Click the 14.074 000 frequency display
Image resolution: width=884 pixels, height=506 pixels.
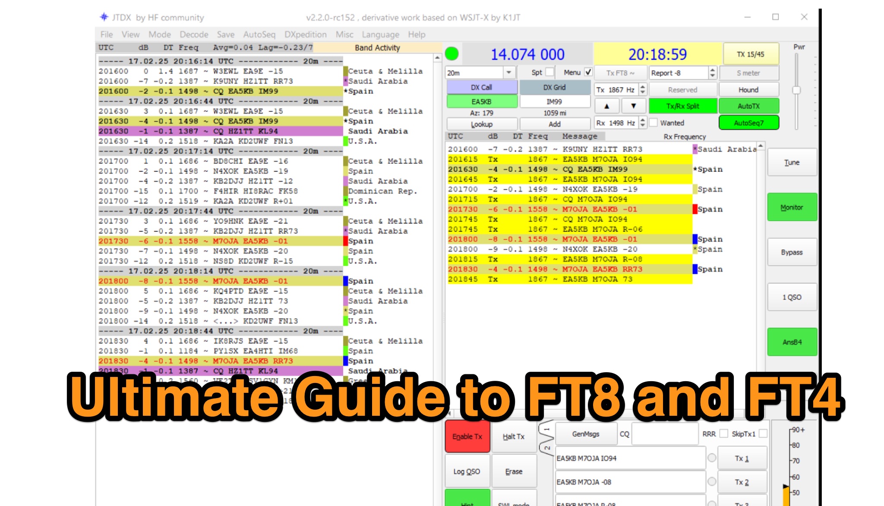click(527, 54)
